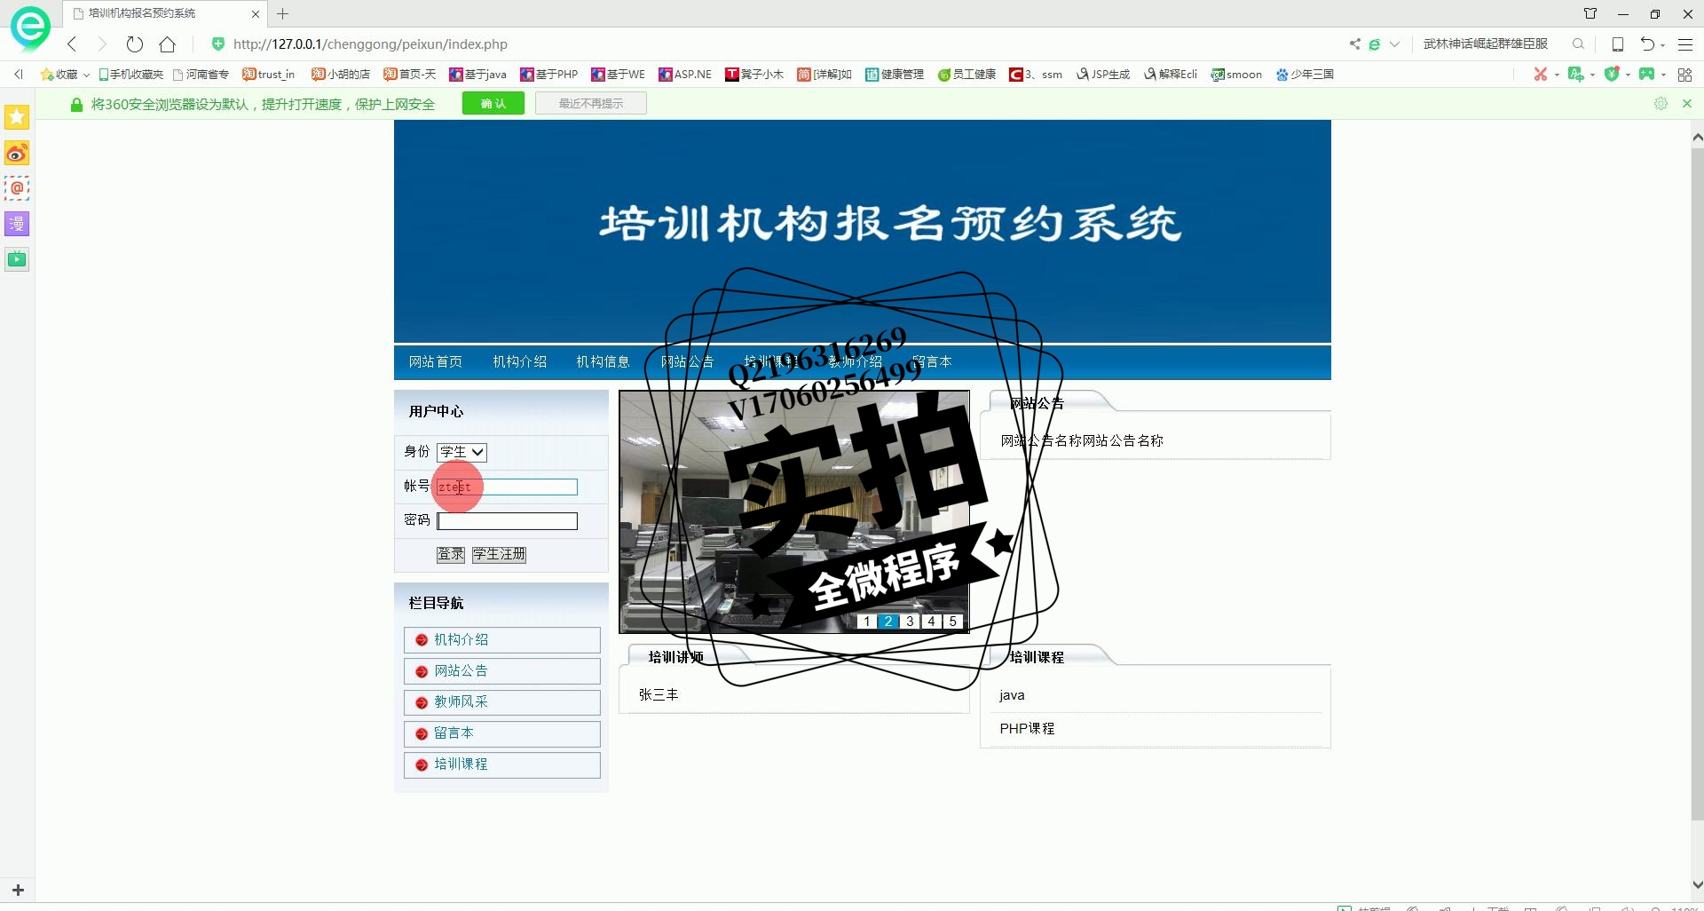Open search magnifier icon in toolbar
The height and width of the screenshot is (911, 1704).
(1578, 44)
